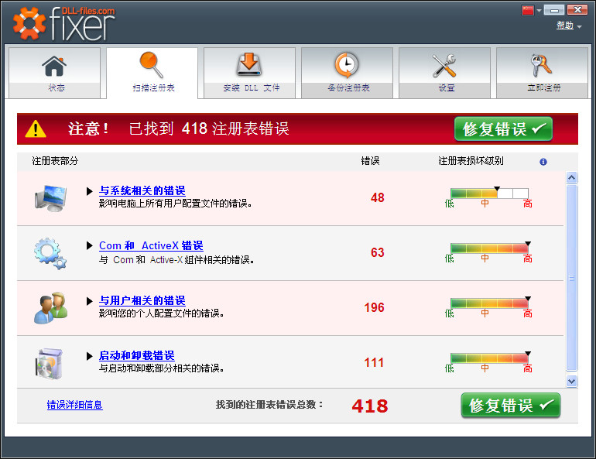Viewport: 596px width, 459px height.
Task: Click scrollbar up arrow of error list
Action: pyautogui.click(x=572, y=177)
